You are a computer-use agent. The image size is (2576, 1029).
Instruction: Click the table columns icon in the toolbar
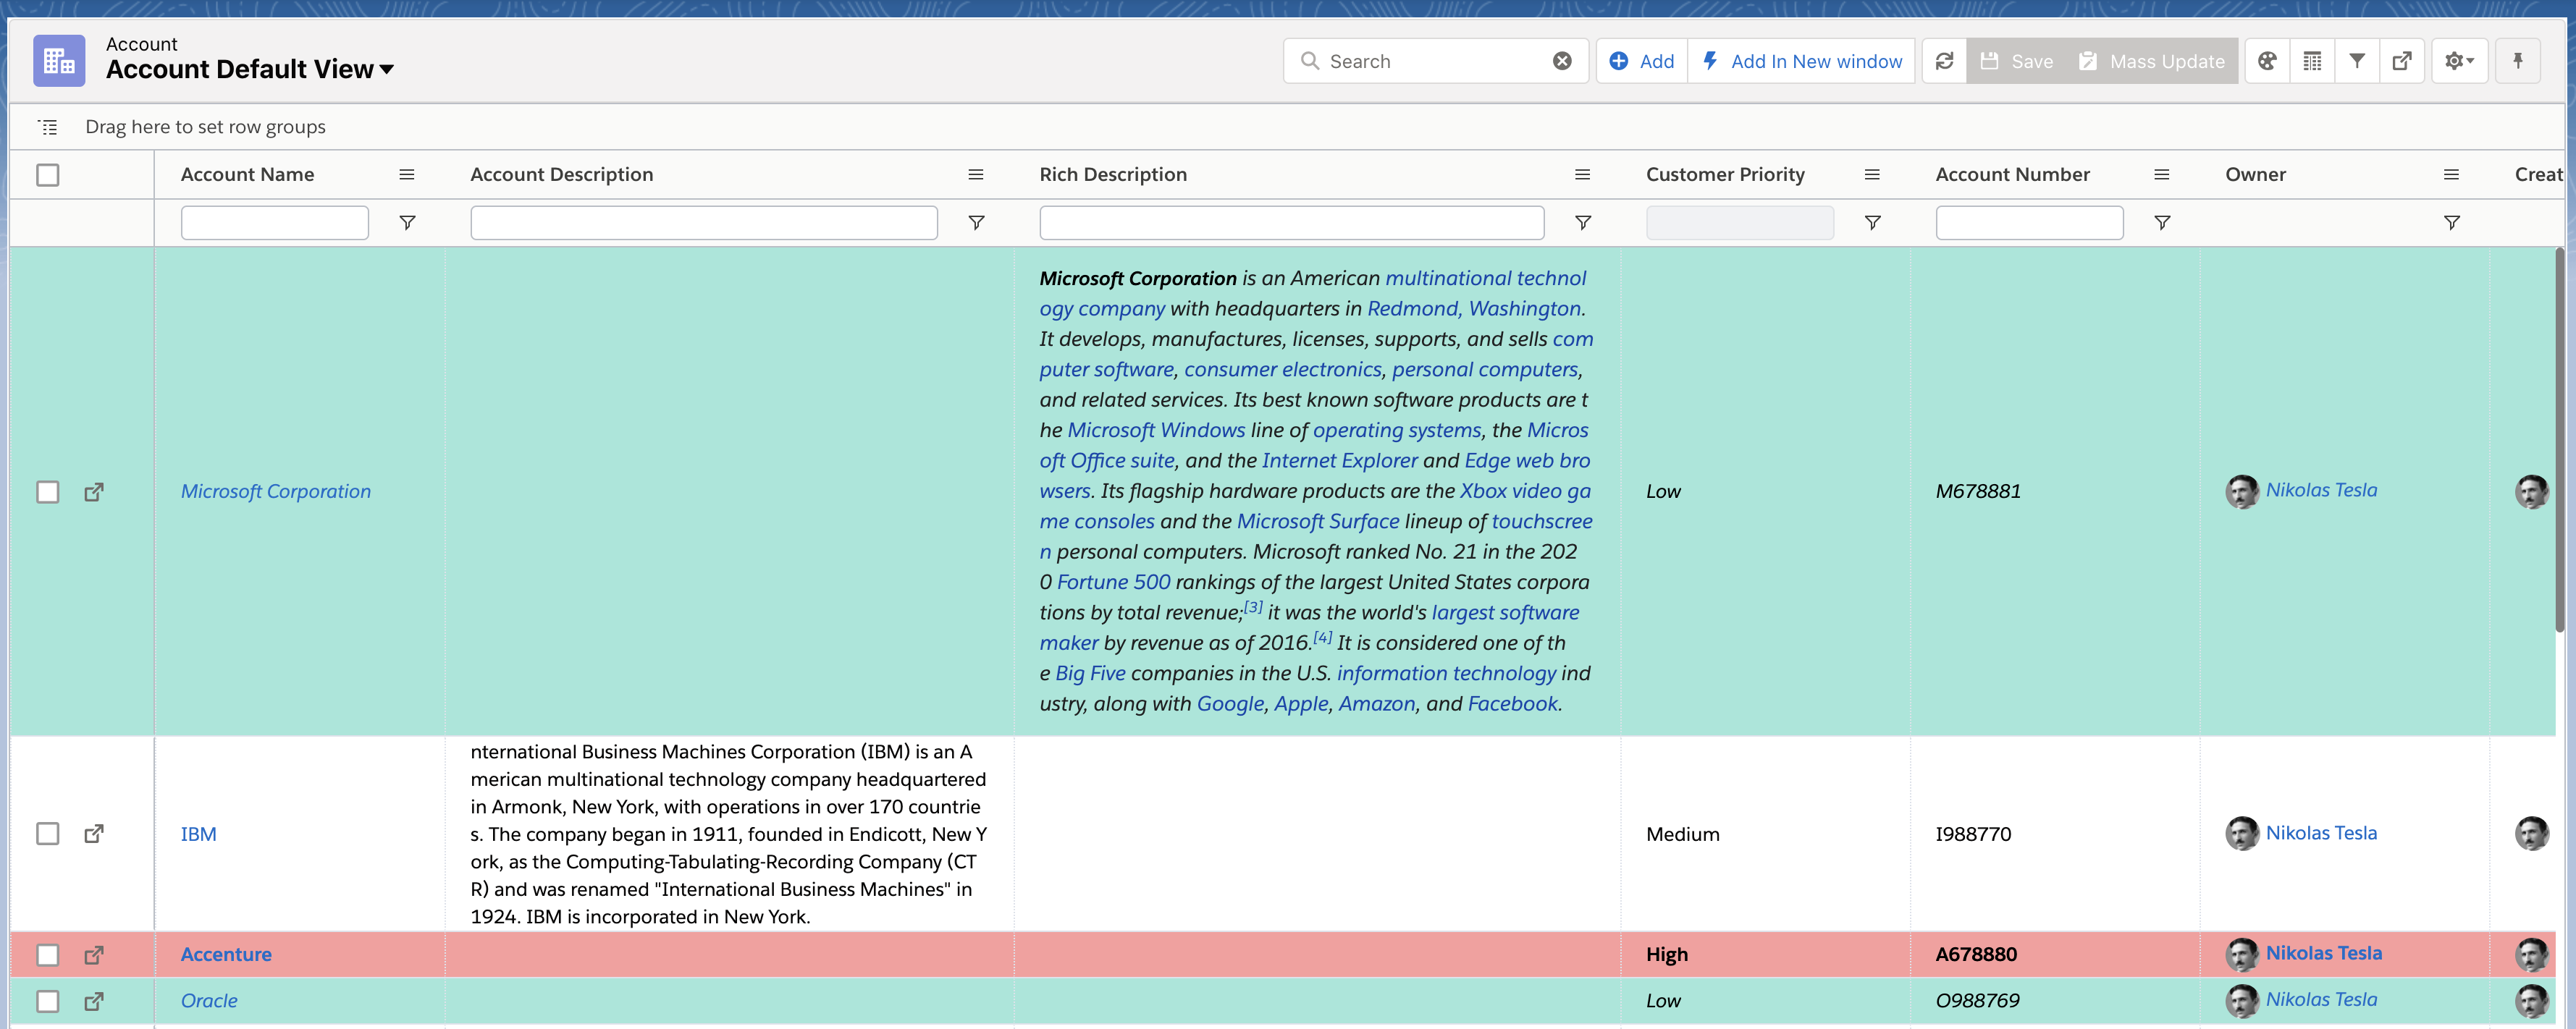pyautogui.click(x=2312, y=61)
